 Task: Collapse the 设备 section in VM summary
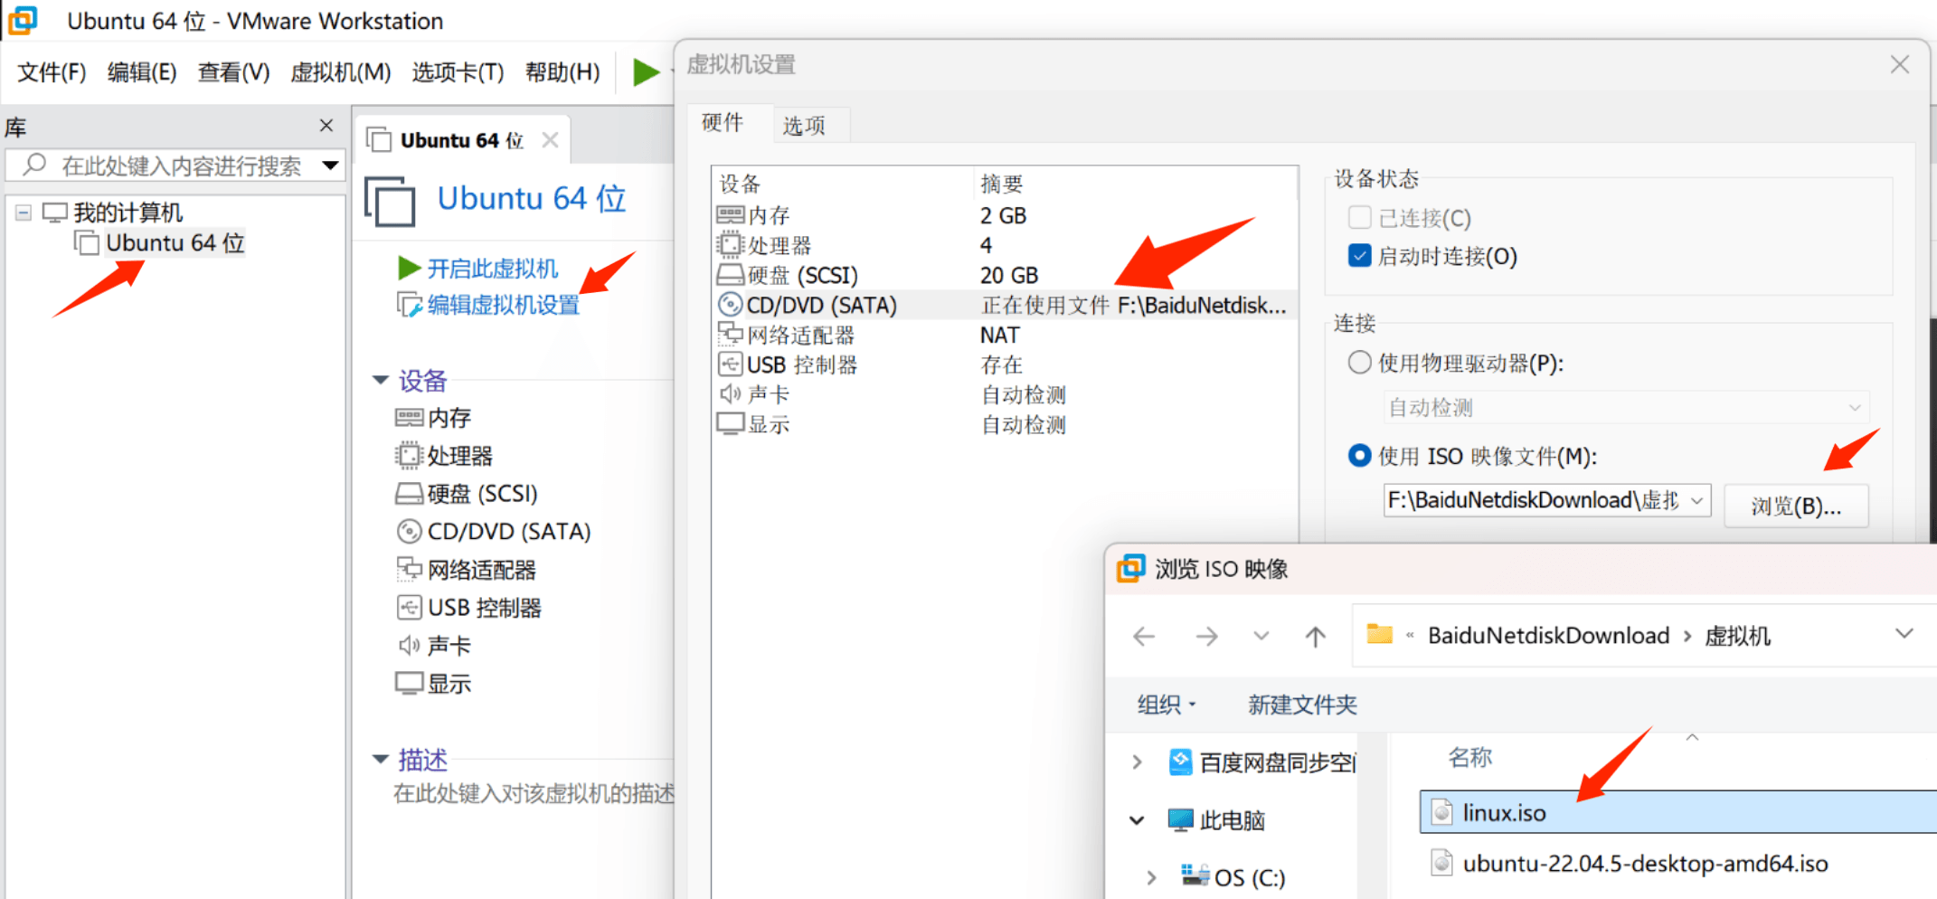pos(381,380)
